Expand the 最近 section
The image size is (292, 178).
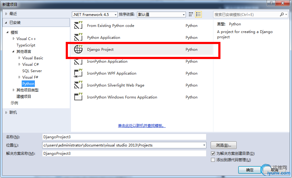click(x=6, y=14)
